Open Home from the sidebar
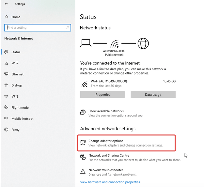This screenshot has height=187, width=204. click(x=16, y=17)
